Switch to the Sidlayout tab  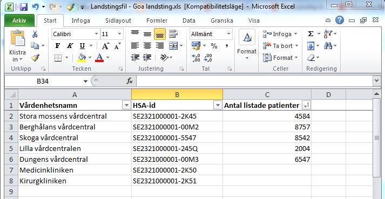coord(118,20)
